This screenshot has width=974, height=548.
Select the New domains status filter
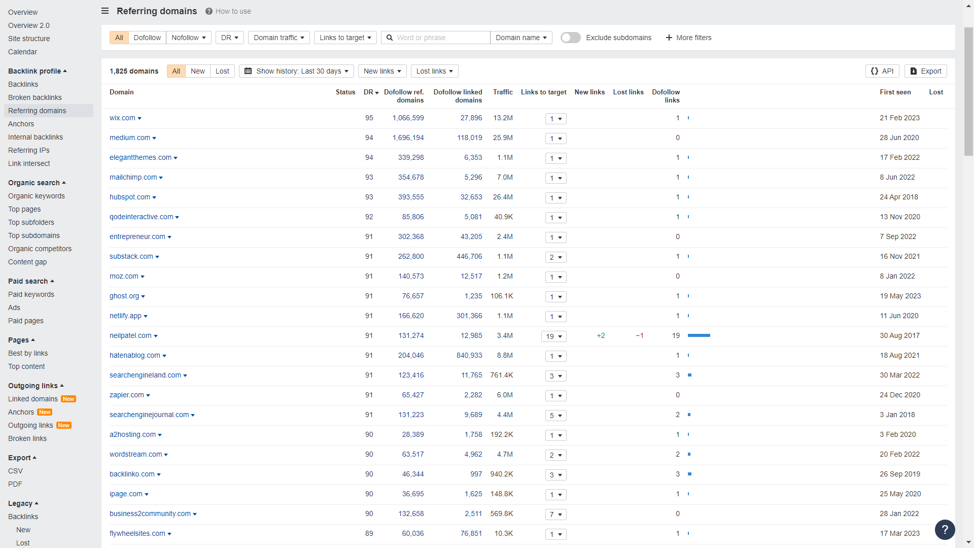click(198, 71)
